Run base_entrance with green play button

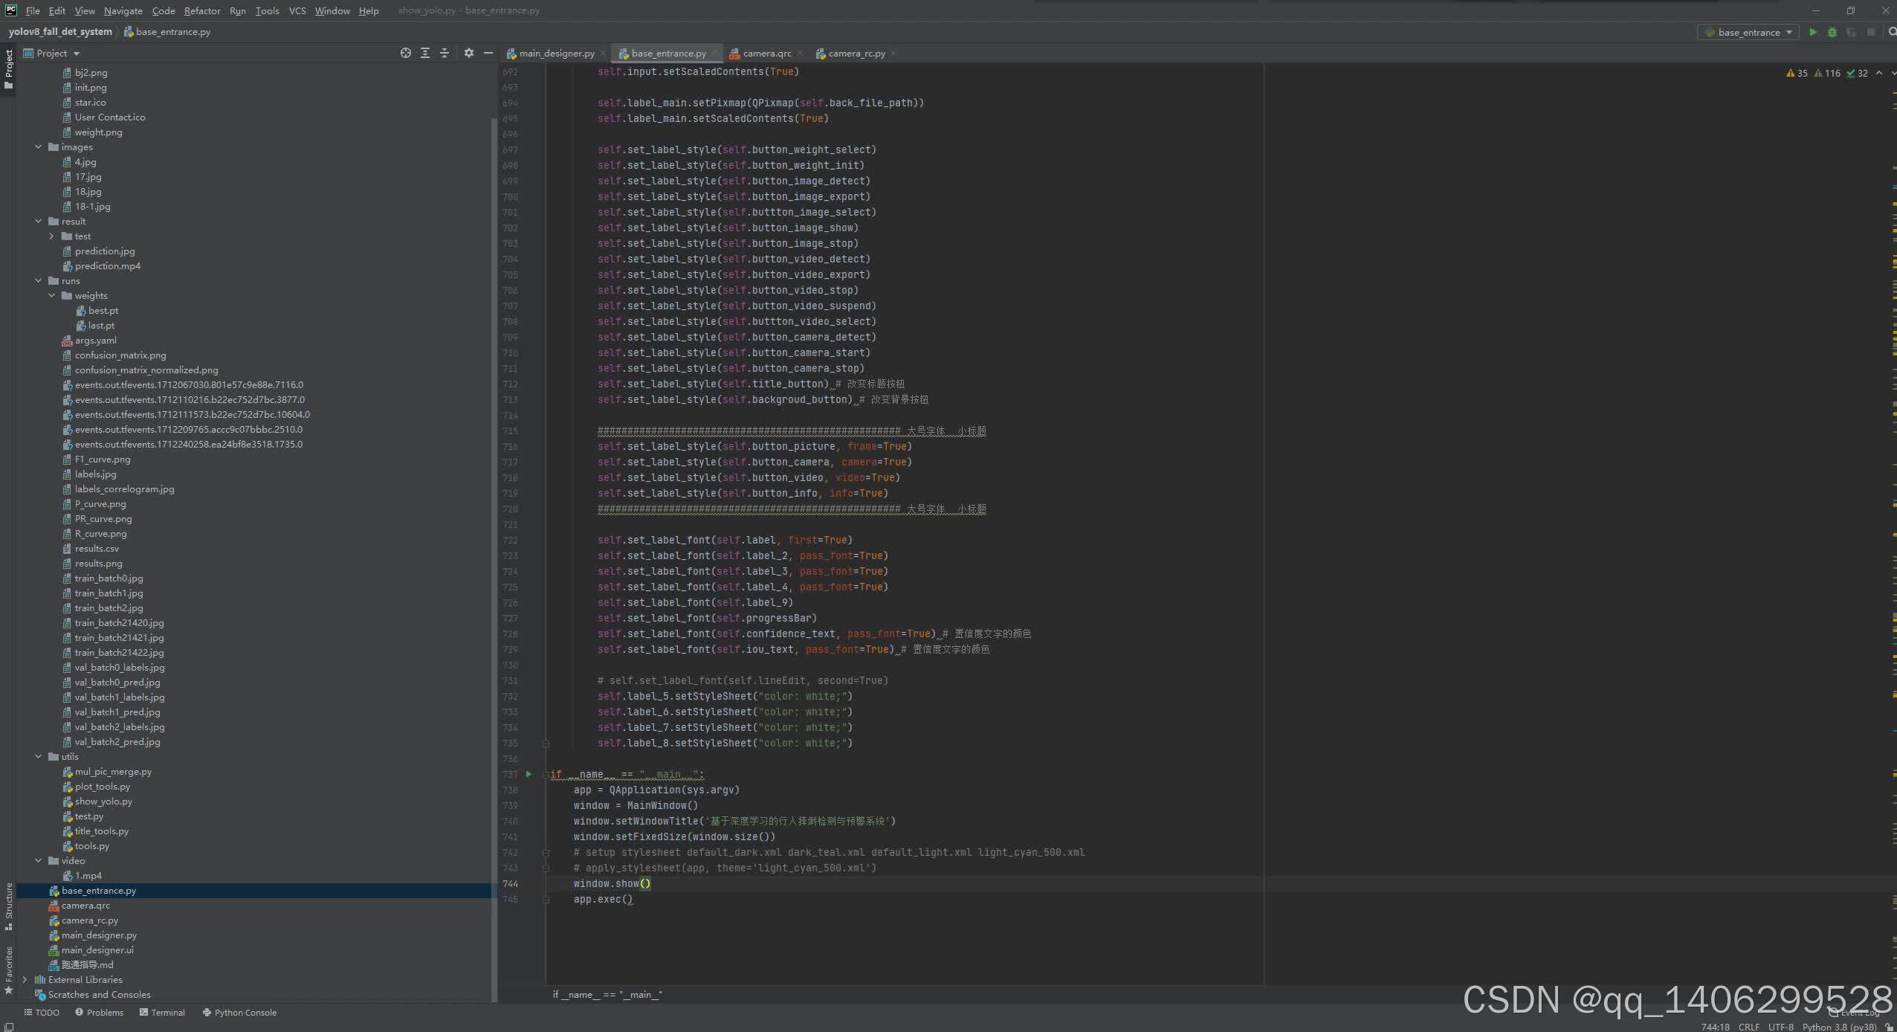pos(1813,32)
